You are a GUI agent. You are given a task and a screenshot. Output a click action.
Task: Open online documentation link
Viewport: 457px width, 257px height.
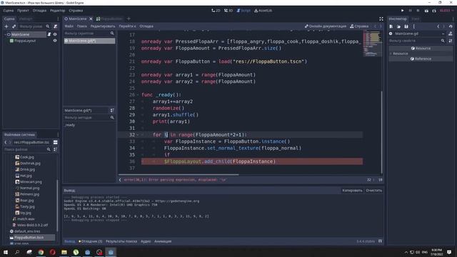(326, 26)
